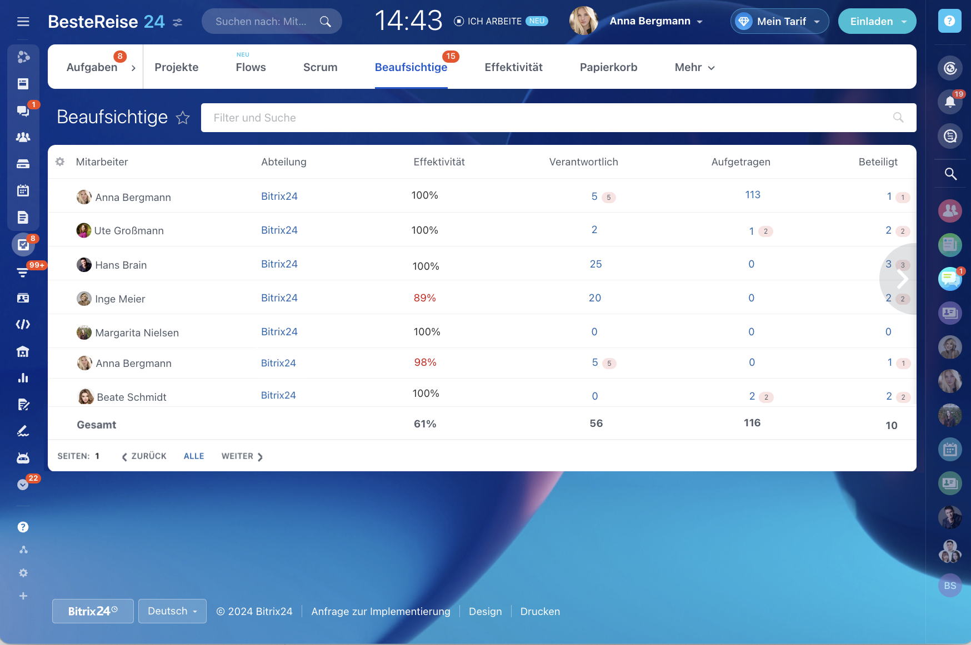This screenshot has height=645, width=971.
Task: Expand the Mein Tarif dropdown
Action: point(780,21)
